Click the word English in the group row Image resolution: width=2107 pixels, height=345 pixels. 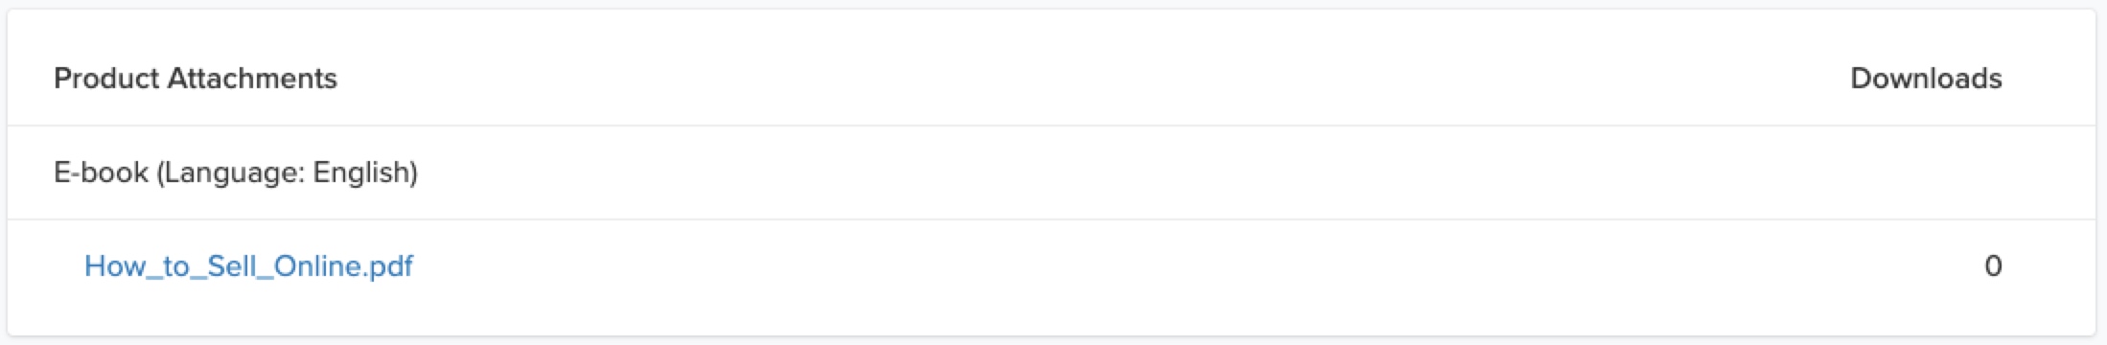(x=360, y=172)
